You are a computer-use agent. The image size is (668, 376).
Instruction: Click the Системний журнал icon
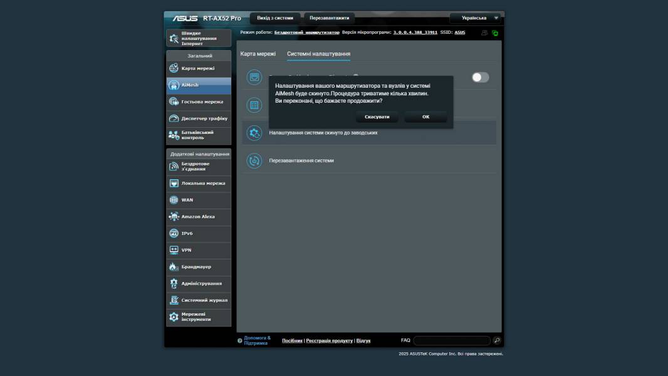pos(174,300)
